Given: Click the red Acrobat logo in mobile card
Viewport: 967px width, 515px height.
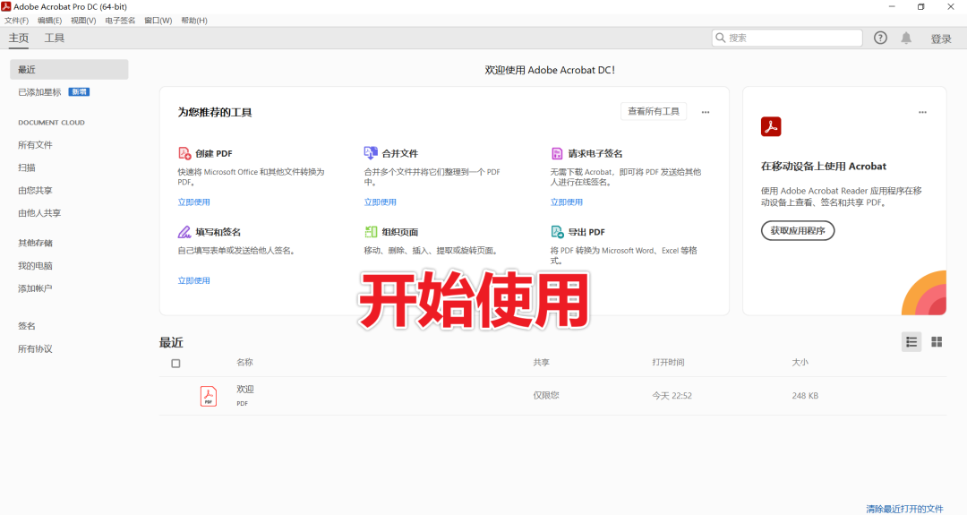Looking at the screenshot, I should point(771,126).
